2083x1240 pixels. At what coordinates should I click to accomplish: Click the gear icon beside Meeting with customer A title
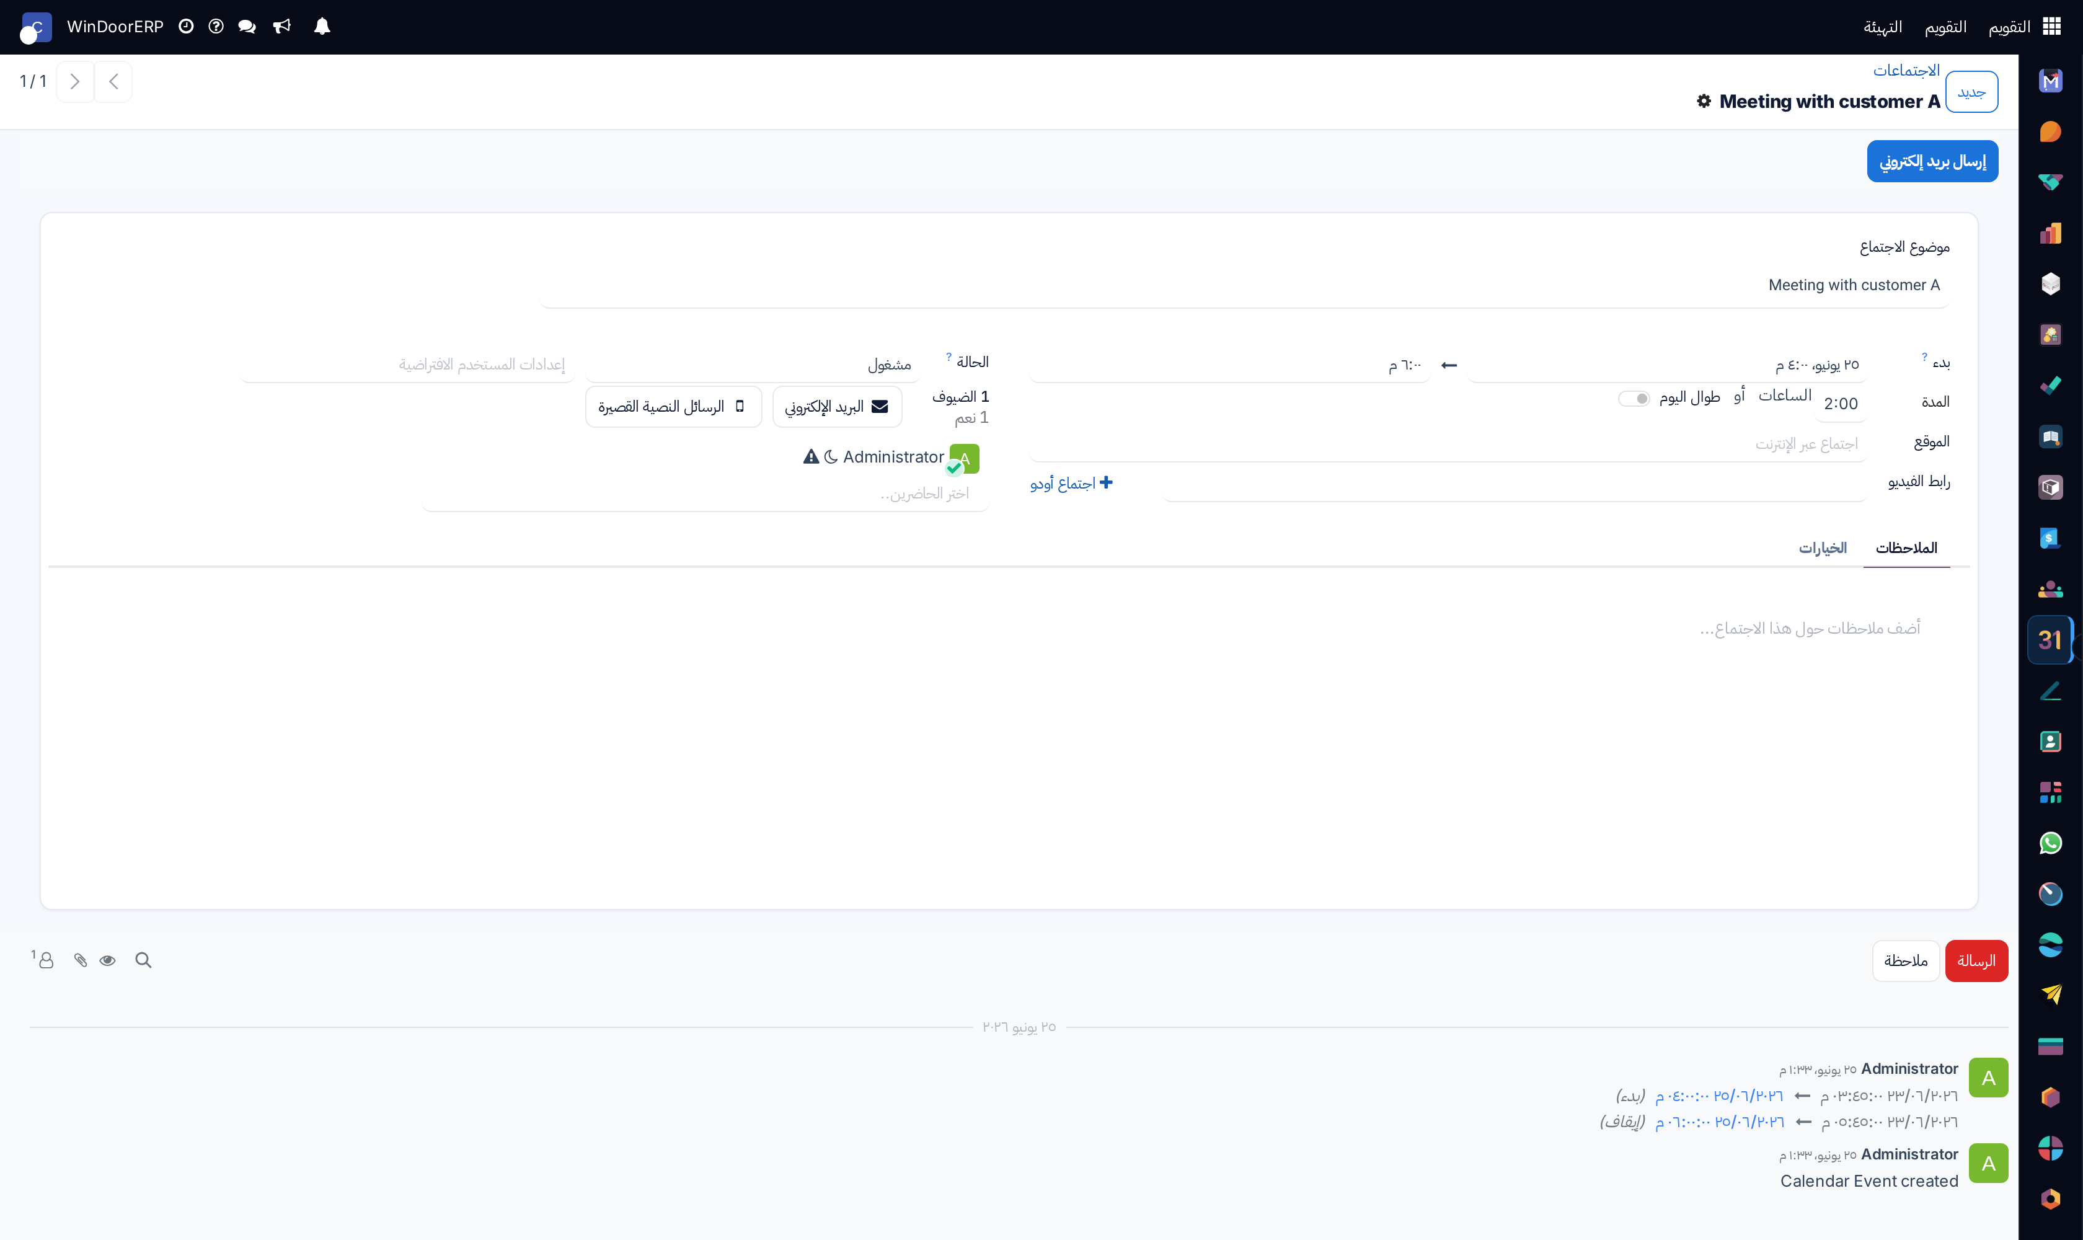(1704, 101)
